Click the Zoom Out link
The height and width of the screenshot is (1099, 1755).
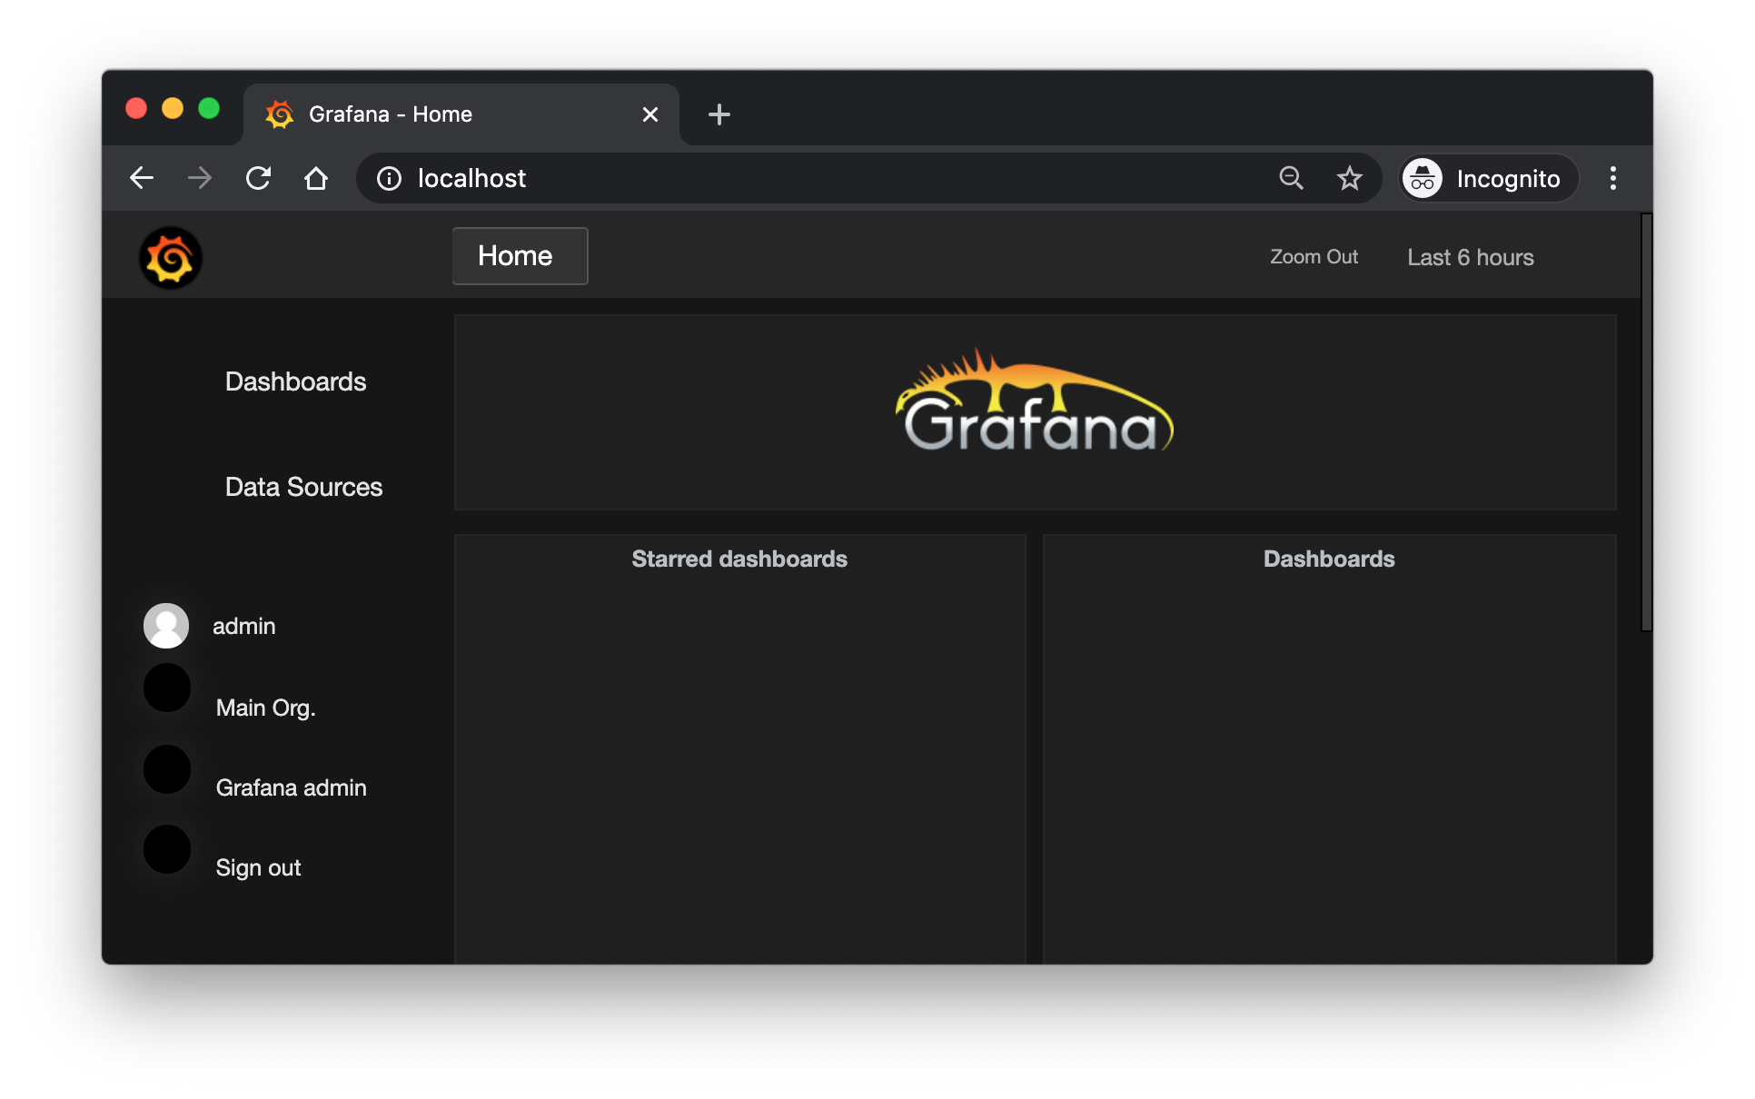[x=1314, y=257]
